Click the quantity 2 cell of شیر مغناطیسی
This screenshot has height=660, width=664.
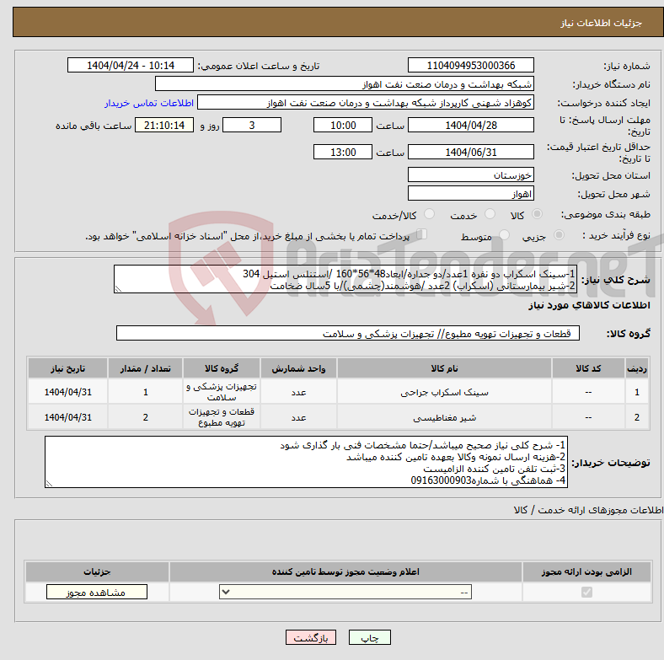pyautogui.click(x=145, y=417)
